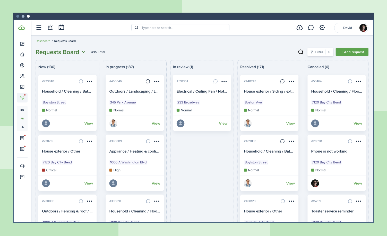Viewport: 387px width, 236px height.
Task: Click the assignee avatar on request #20390
Action: click(315, 183)
